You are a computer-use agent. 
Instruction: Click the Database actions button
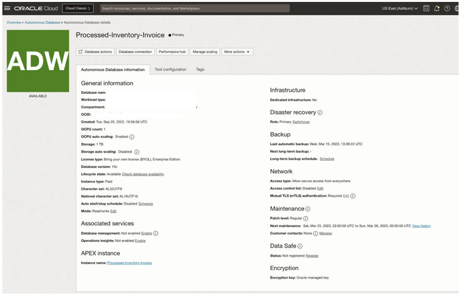(x=96, y=51)
